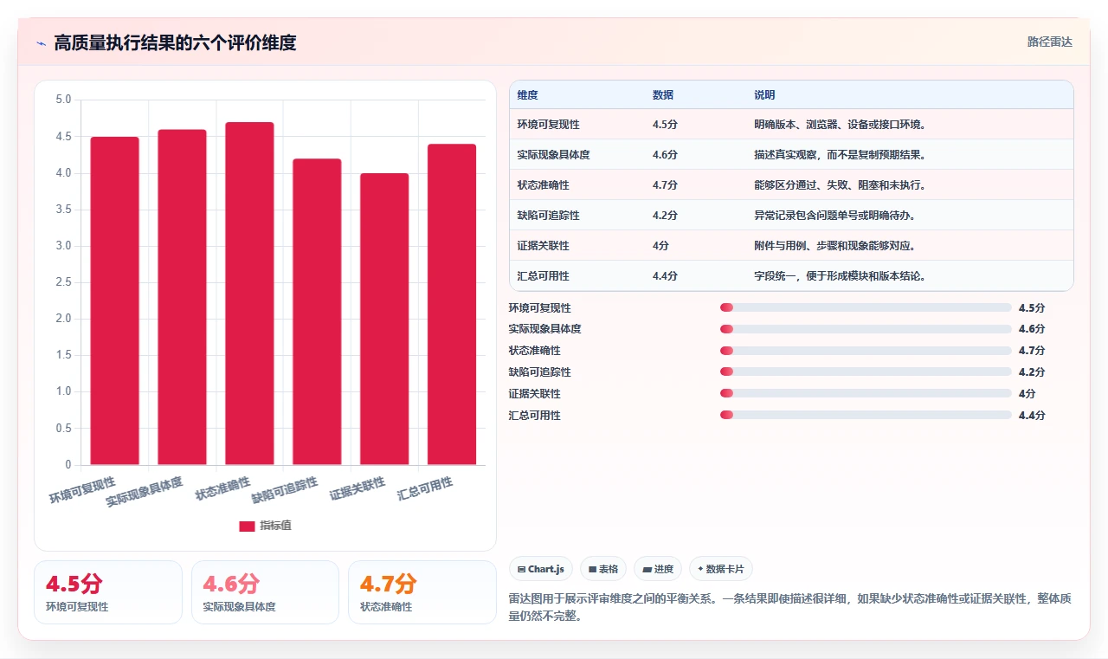The height and width of the screenshot is (659, 1108).
Task: Click the shortest chart bar, 证据关联性
Action: point(384,319)
